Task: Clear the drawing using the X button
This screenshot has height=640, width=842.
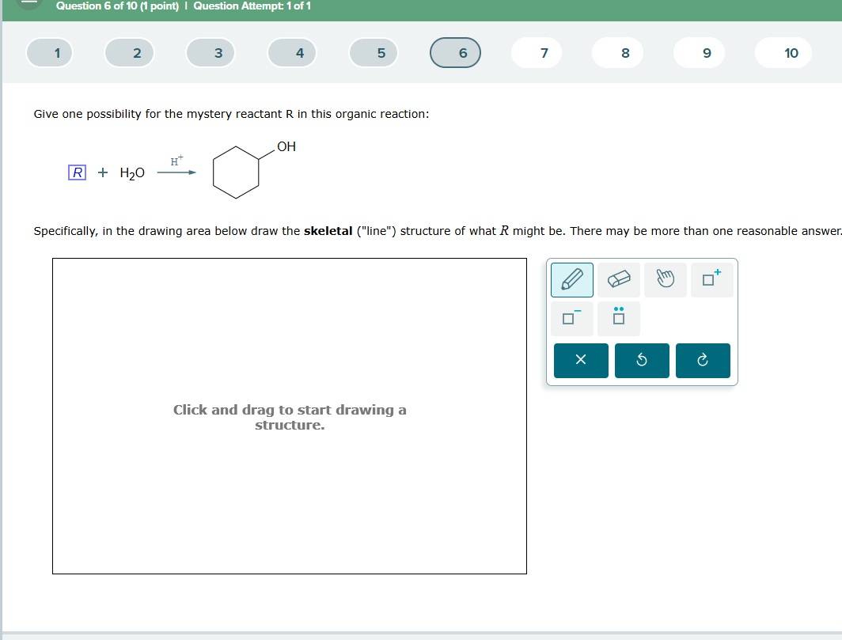Action: click(x=581, y=360)
